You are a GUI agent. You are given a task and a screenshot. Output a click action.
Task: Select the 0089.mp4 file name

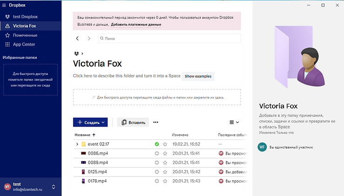pyautogui.click(x=98, y=162)
